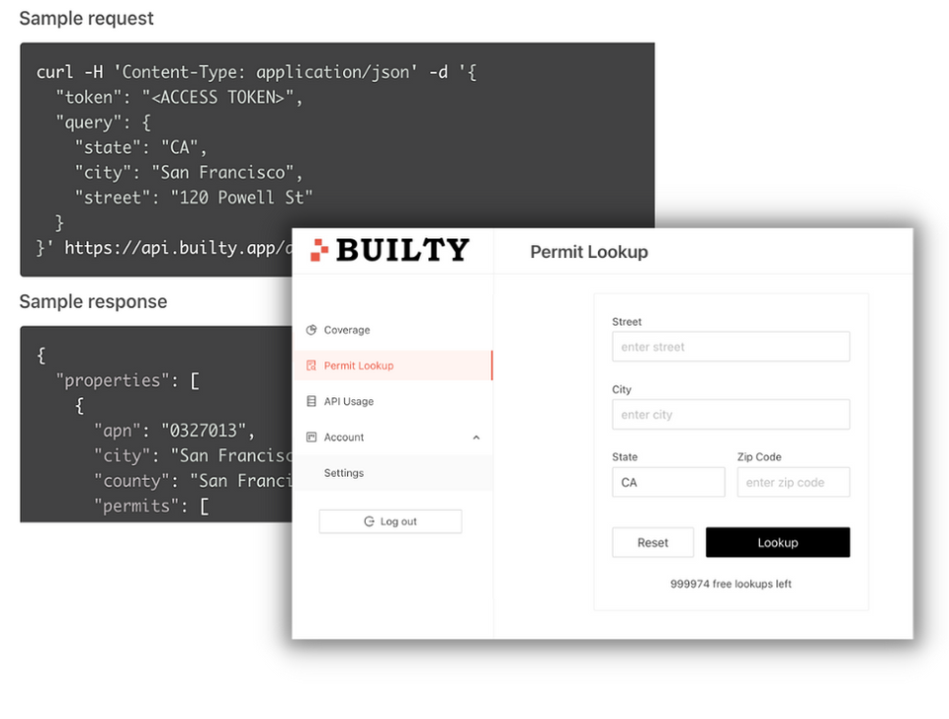Click the Account section icon
Screen dimensions: 949x719
[311, 437]
